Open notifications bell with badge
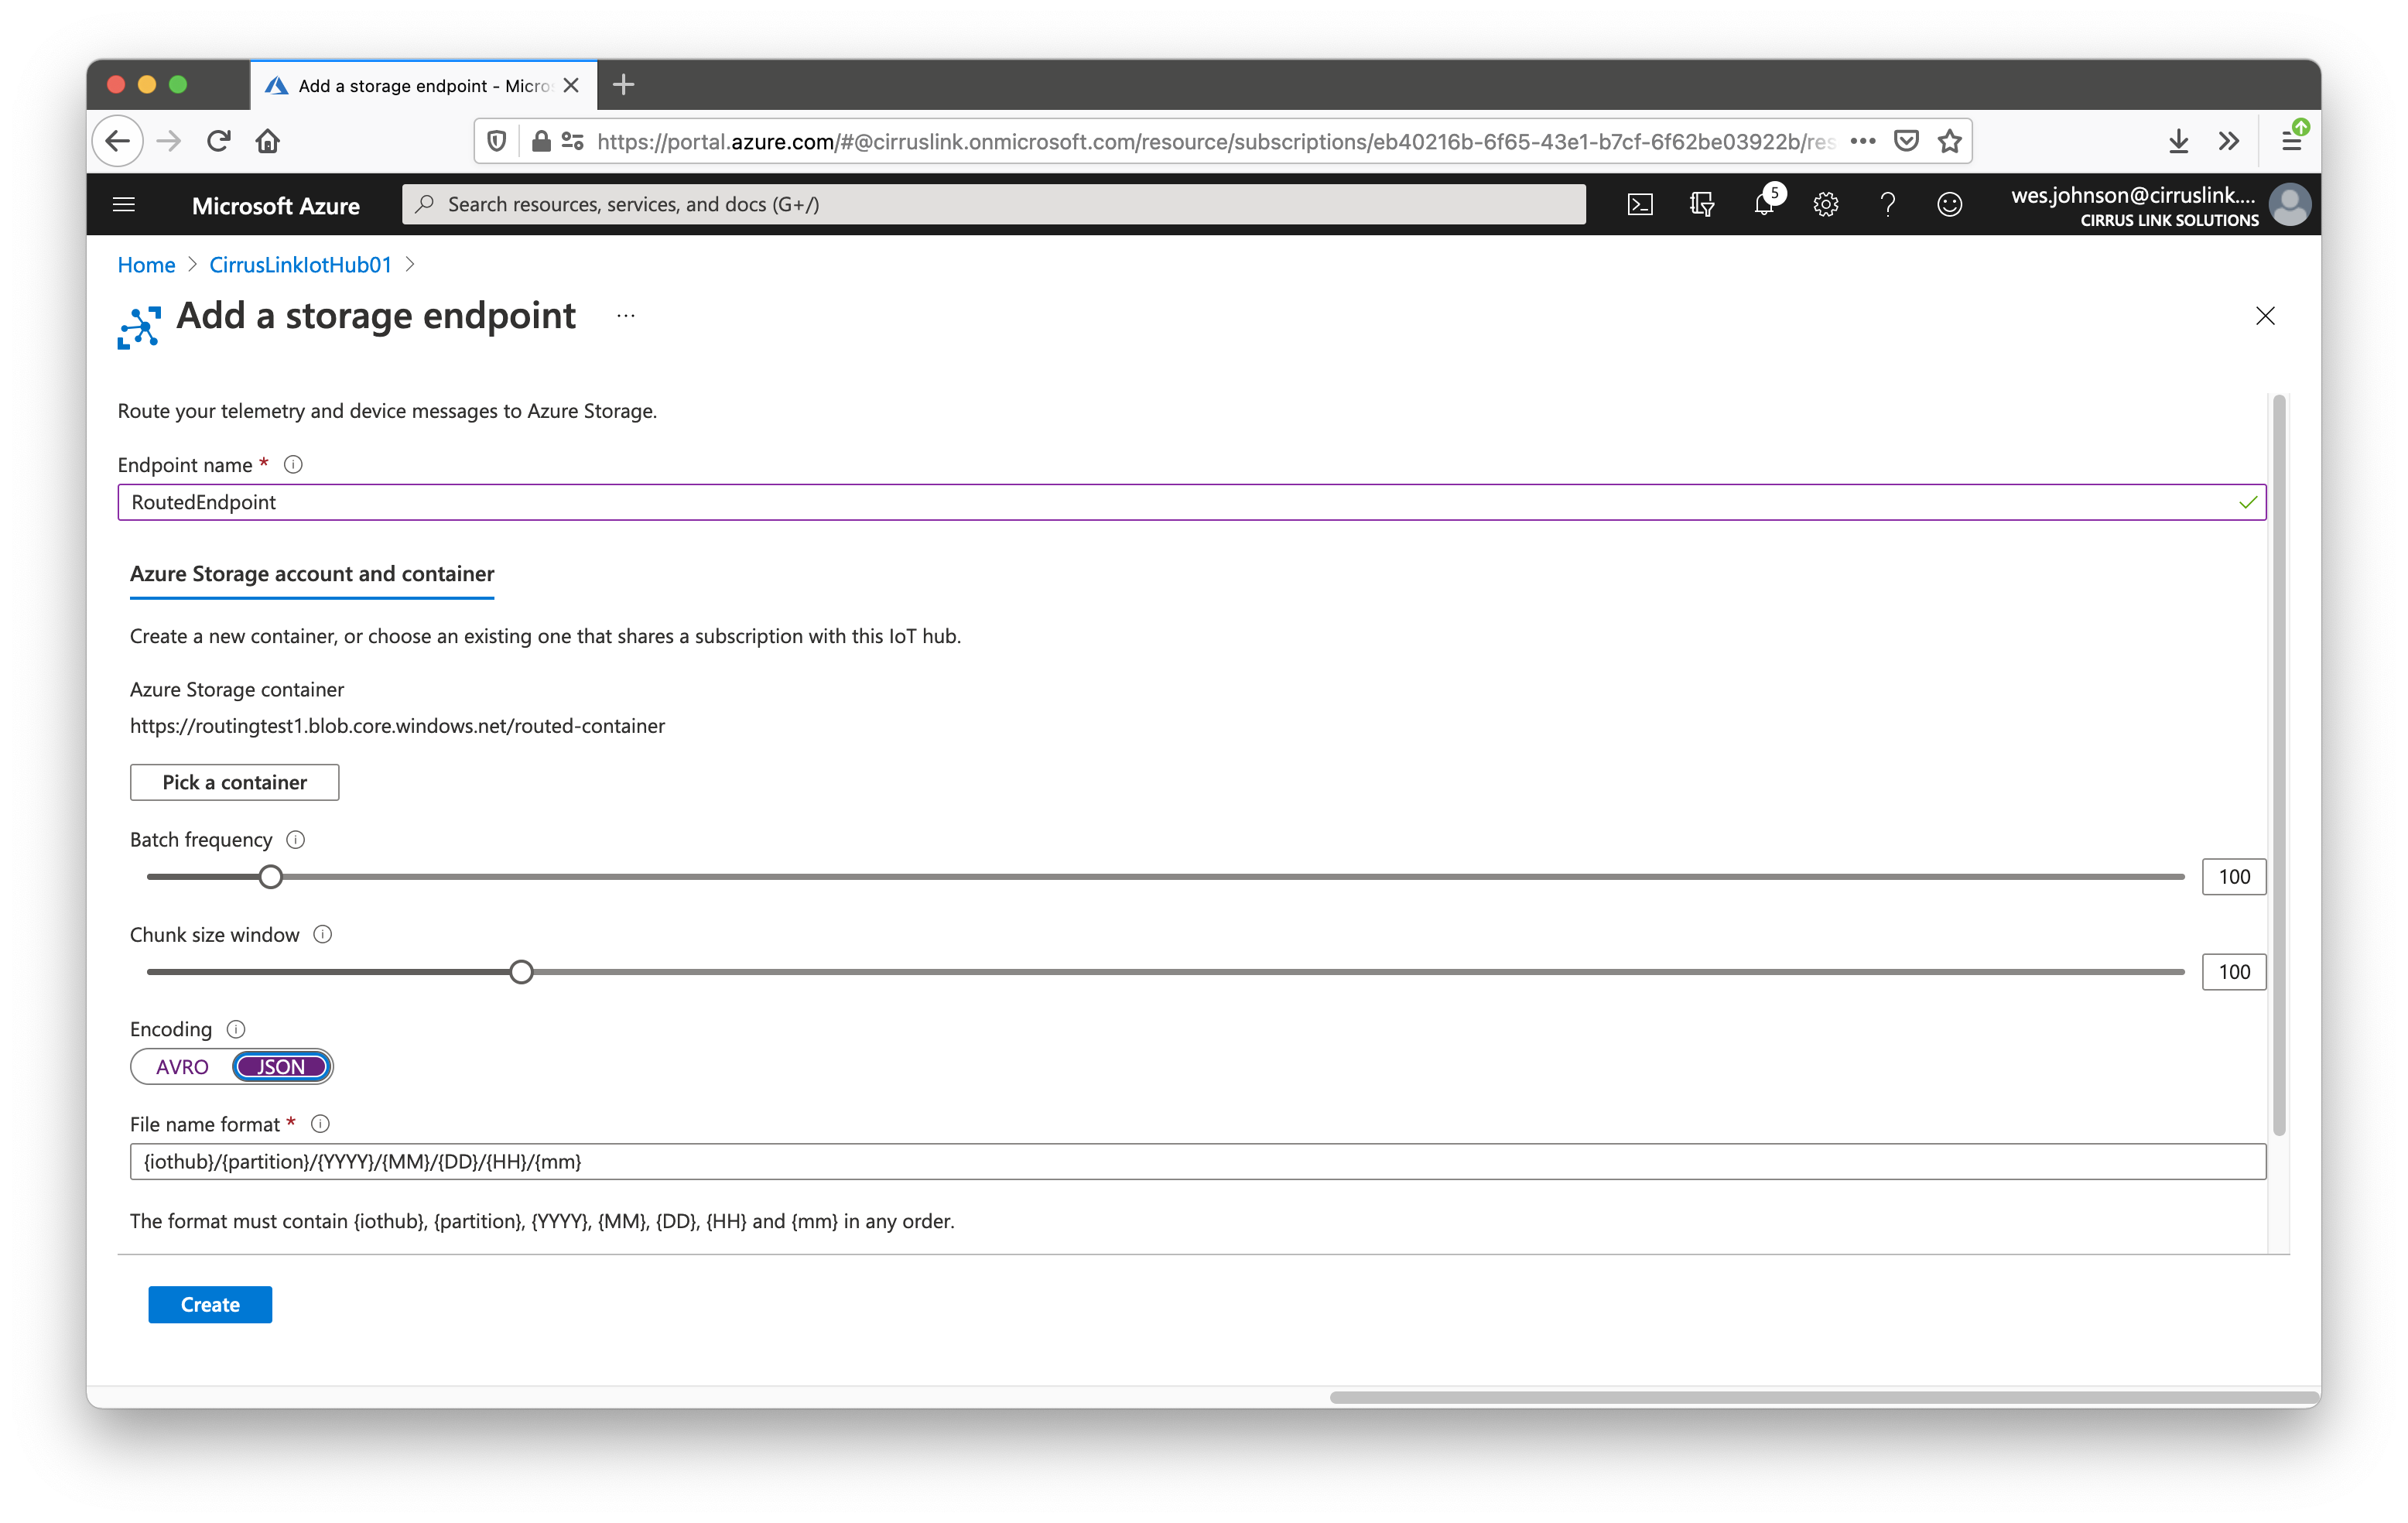2408x1523 pixels. pyautogui.click(x=1764, y=205)
